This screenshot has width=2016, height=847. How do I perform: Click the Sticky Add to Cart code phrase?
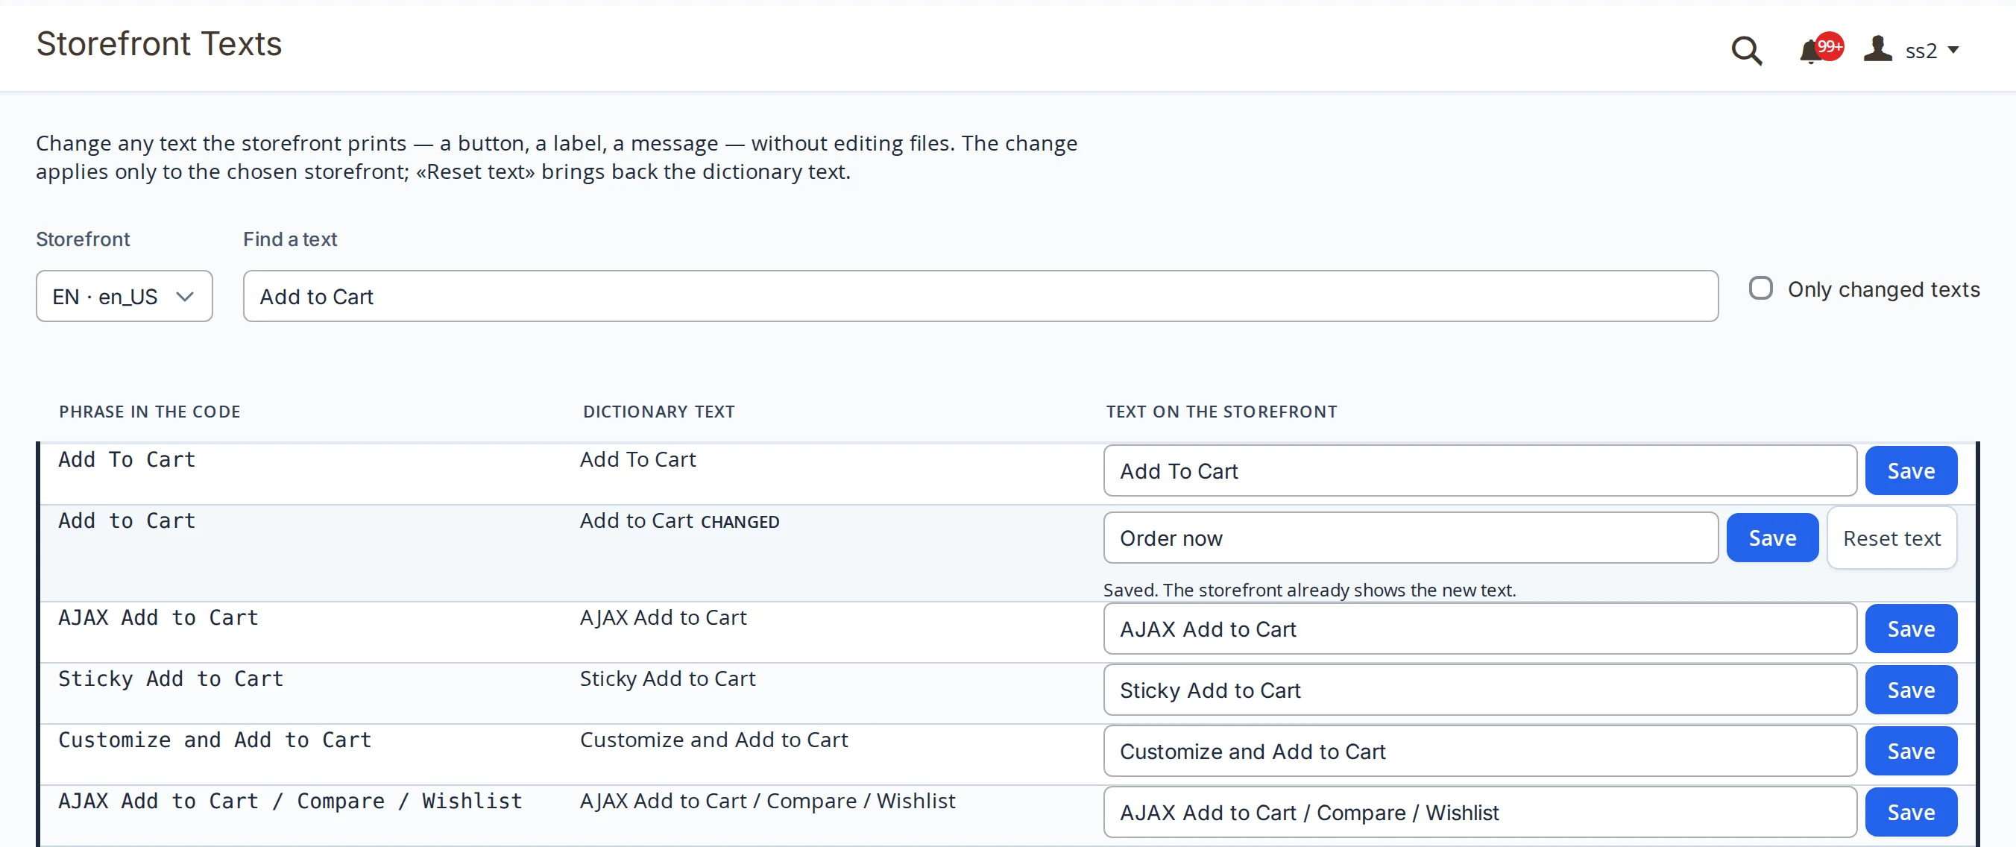(x=171, y=678)
